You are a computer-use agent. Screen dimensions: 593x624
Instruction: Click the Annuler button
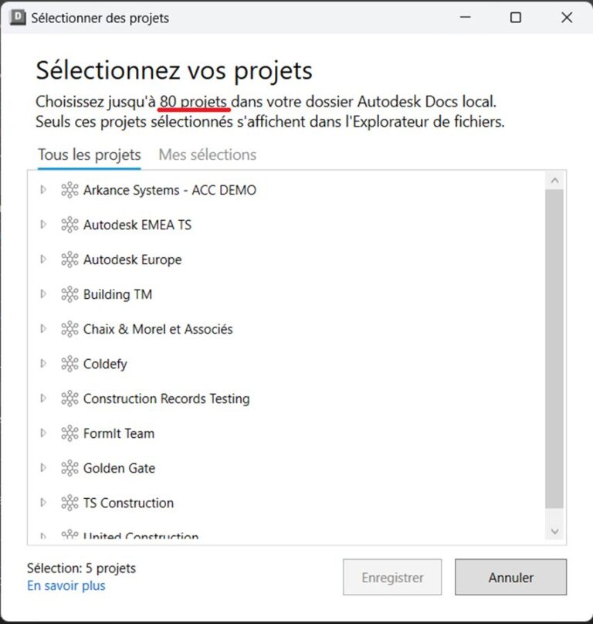click(510, 577)
